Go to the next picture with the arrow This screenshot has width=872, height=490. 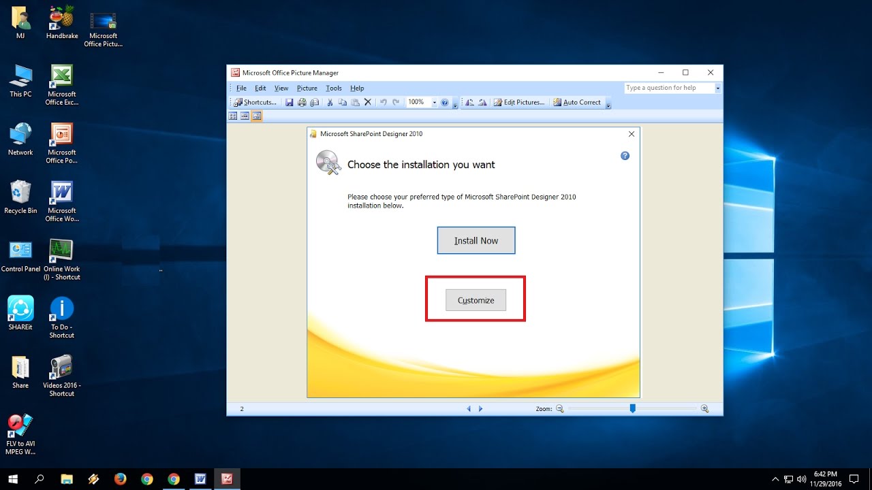point(481,408)
